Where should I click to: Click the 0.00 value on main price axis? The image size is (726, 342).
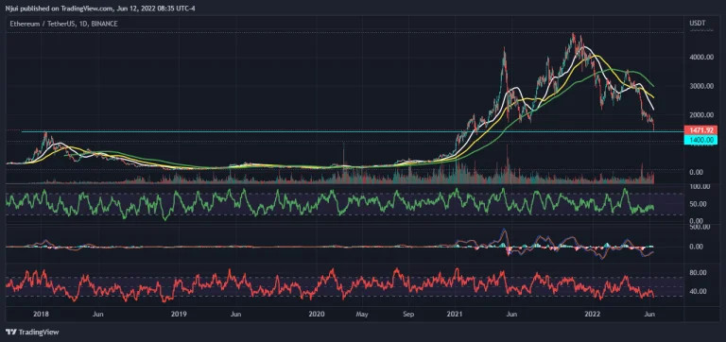pos(696,172)
